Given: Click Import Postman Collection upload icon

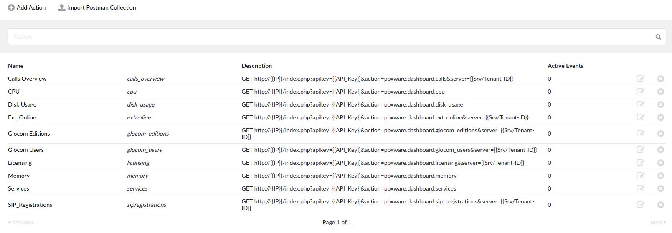Looking at the screenshot, I should 62,7.
